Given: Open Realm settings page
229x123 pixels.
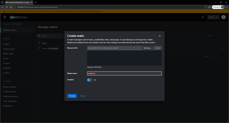Looking at the screenshot, I should 10,87.
